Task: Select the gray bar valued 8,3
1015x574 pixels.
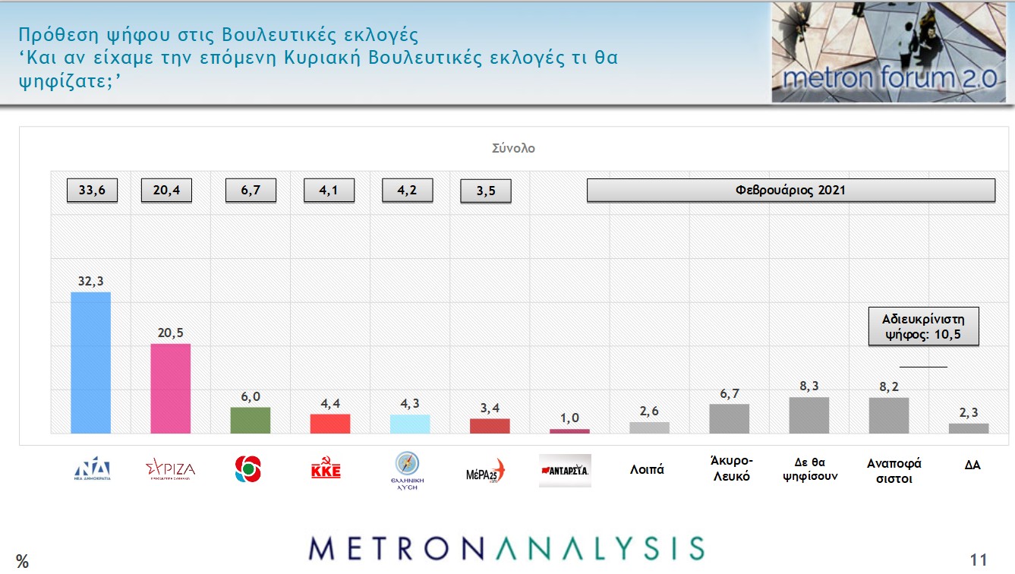Action: [809, 415]
